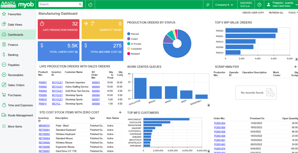Open the Finance calculator icon
Screen dimensions: 298x153
[x=4, y=45]
